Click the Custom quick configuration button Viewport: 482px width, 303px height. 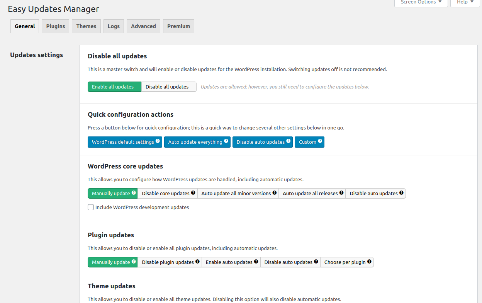pos(309,142)
